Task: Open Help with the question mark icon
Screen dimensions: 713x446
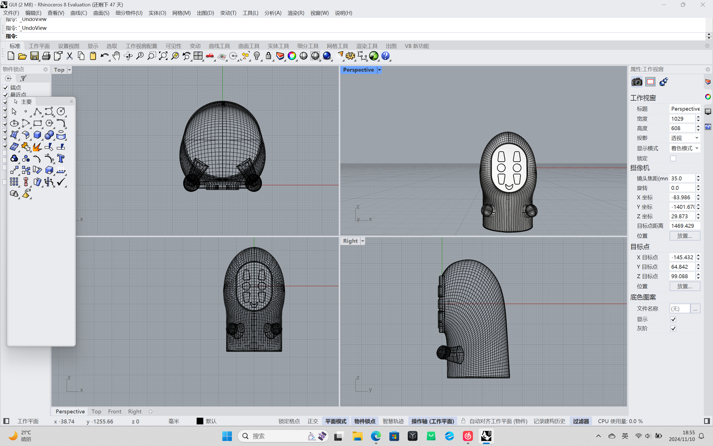Action: [x=385, y=56]
